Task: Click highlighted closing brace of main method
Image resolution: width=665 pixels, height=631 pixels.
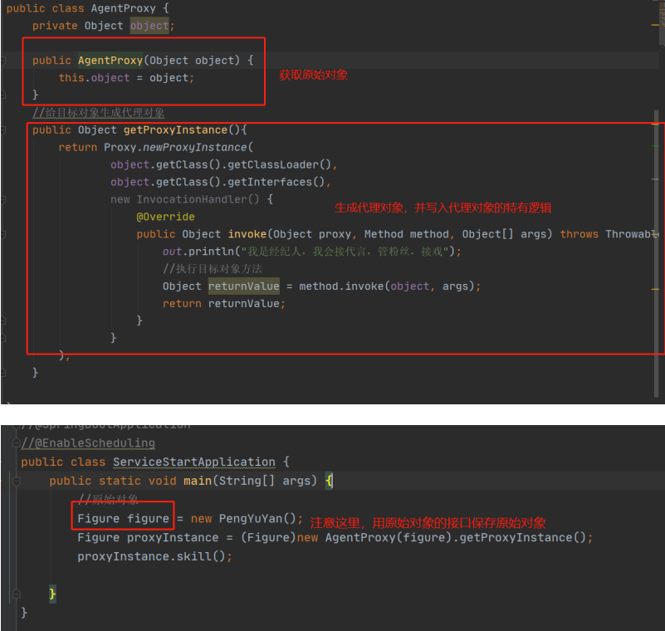Action: click(52, 594)
